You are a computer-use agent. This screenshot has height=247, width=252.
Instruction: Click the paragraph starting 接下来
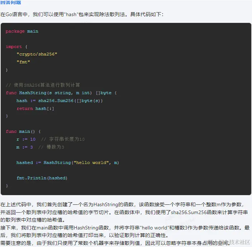tap(125, 232)
